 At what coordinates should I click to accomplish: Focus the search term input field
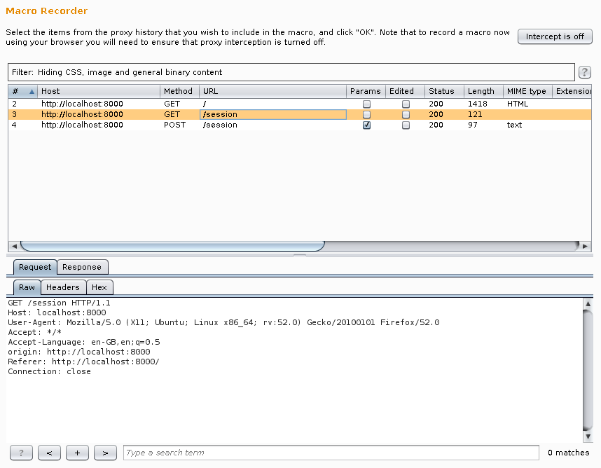click(331, 453)
